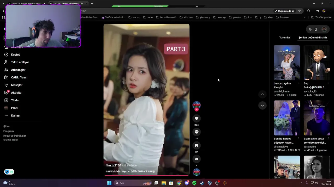334x187 pixels.
Task: Open the Suç Sokağı cartoon video thumbnail
Action: click(317, 63)
